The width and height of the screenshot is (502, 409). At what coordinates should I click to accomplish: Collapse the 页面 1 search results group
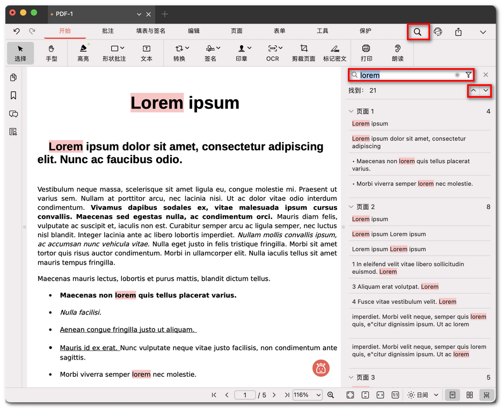351,112
